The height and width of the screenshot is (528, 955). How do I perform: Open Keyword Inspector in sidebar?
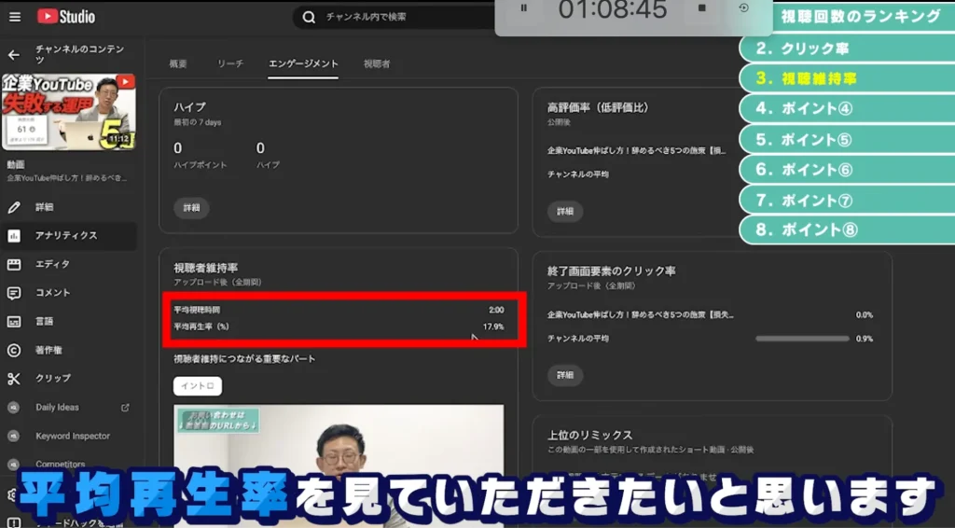tap(73, 437)
